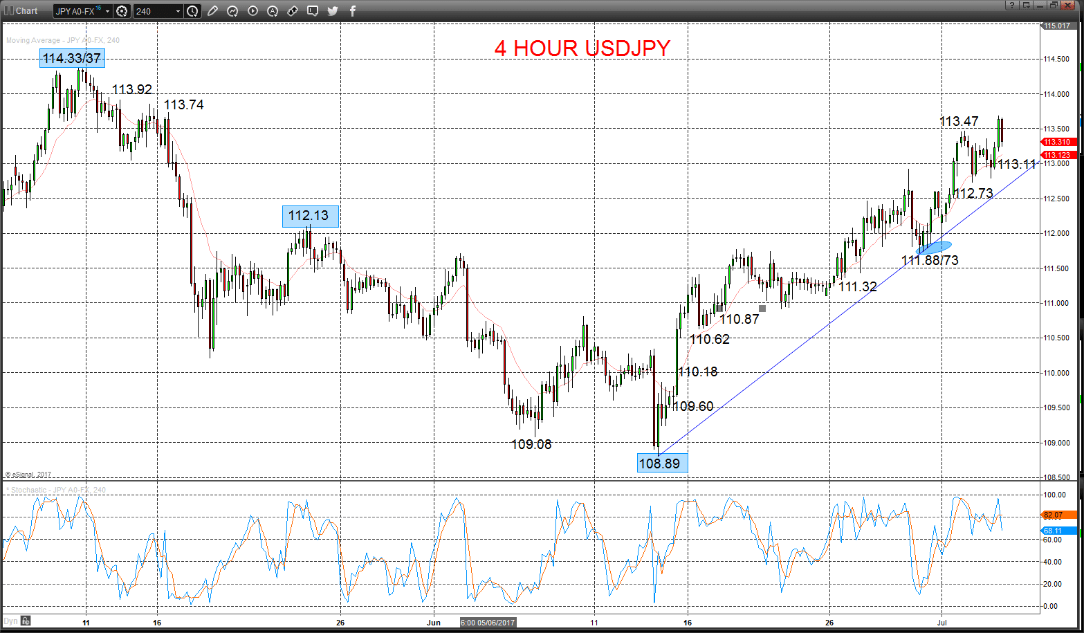
Task: Click the bar replay play icon
Action: click(x=252, y=11)
